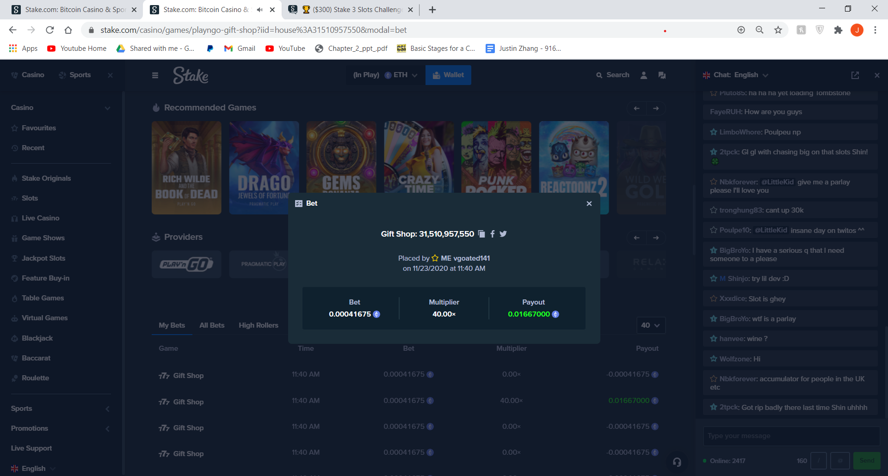Open Chrome profile avatar J

point(857,30)
